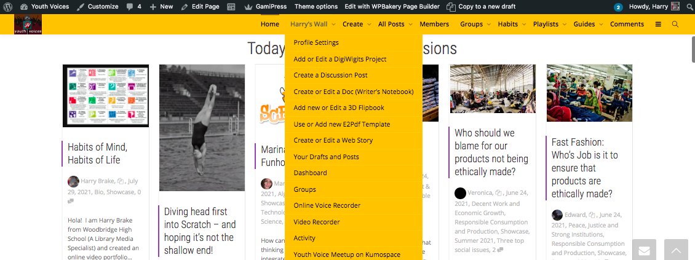Click the envelope contact button

pos(643,251)
